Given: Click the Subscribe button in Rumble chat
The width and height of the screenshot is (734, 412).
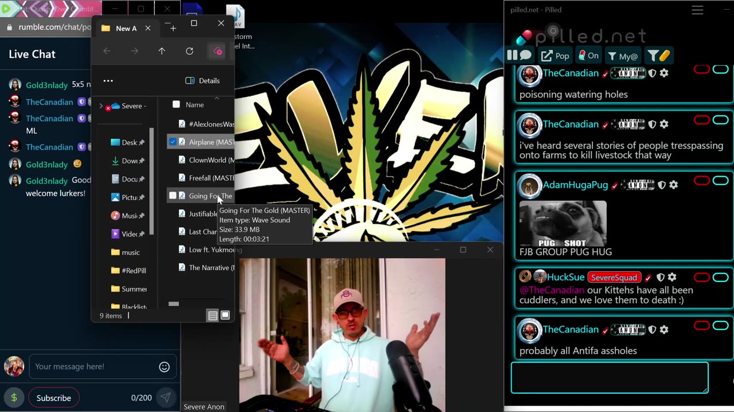Looking at the screenshot, I should [x=53, y=398].
